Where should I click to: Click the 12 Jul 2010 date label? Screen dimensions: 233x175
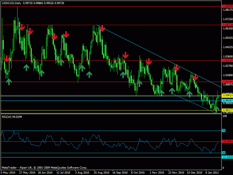63,172
